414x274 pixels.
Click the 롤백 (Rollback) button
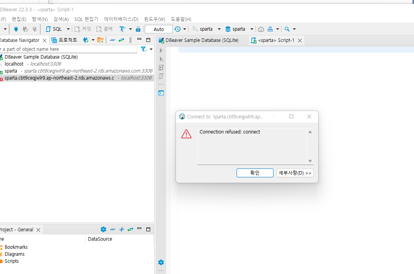point(105,29)
